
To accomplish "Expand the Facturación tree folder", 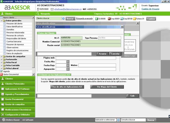I will pos(2,59).
